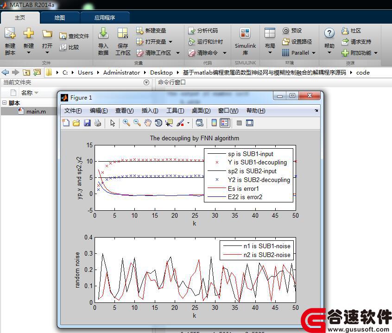This screenshot has height=333, width=392.
Task: Open the 文件(F) menu in Figure 1
Action: coord(73,111)
